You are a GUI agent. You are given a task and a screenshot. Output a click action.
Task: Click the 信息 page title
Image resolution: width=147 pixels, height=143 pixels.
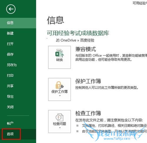point(56,20)
